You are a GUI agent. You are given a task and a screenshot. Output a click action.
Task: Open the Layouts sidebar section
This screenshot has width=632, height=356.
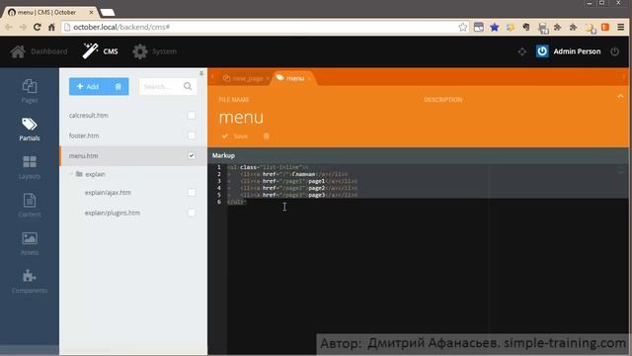pyautogui.click(x=30, y=167)
